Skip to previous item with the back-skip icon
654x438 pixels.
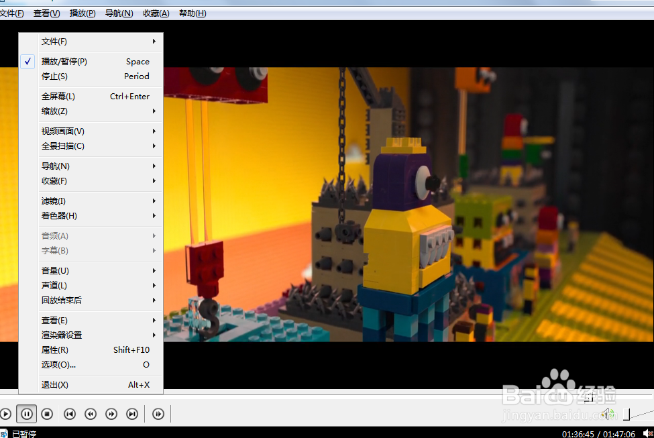point(70,414)
